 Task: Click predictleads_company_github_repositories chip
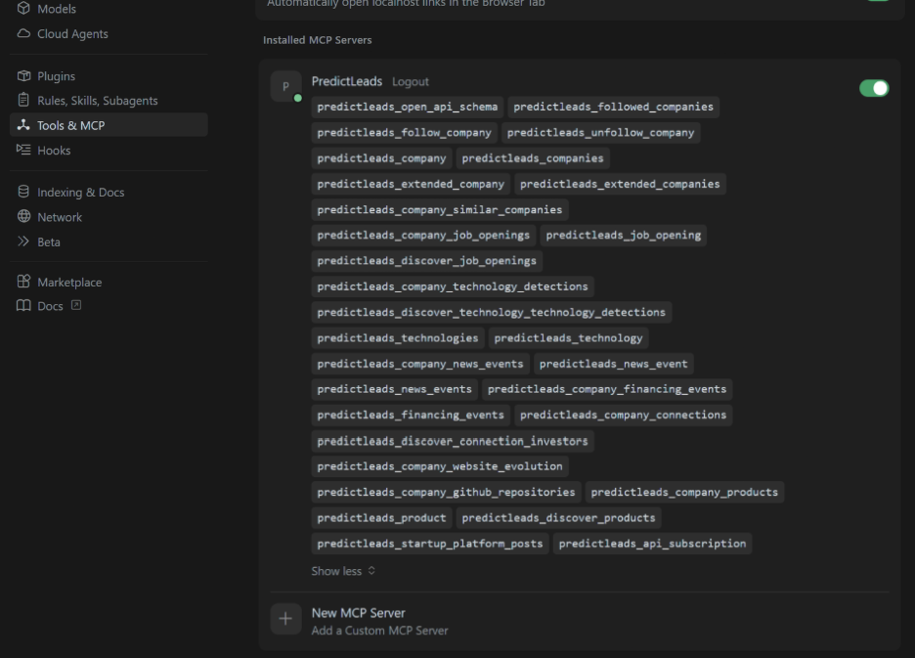point(447,492)
